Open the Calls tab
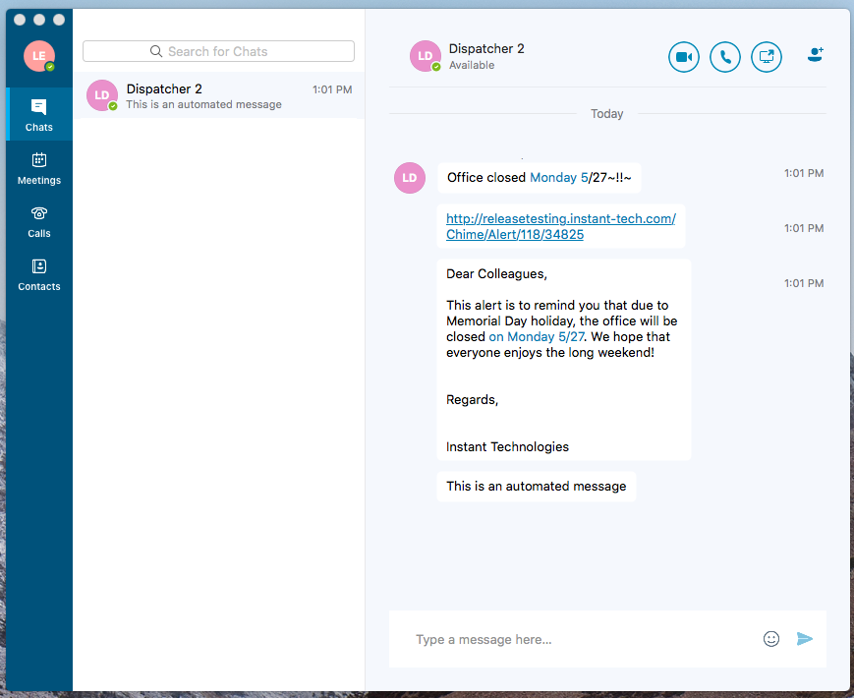 point(39,220)
